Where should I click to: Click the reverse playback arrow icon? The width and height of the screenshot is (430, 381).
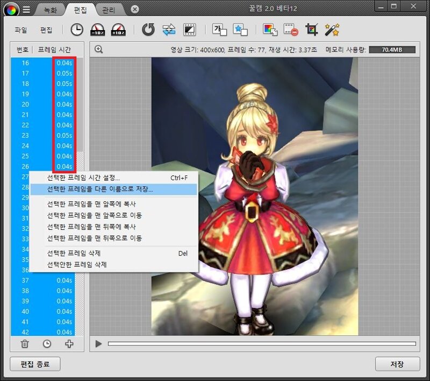click(148, 30)
